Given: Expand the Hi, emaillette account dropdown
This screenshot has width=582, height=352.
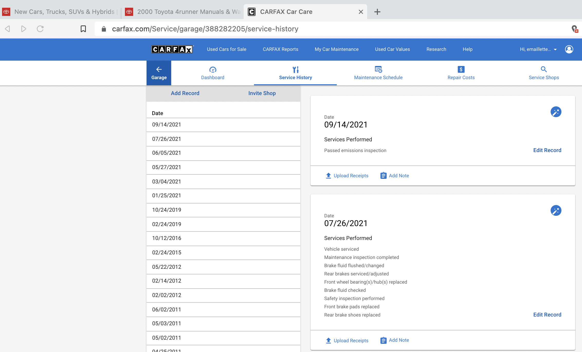Looking at the screenshot, I should point(538,49).
